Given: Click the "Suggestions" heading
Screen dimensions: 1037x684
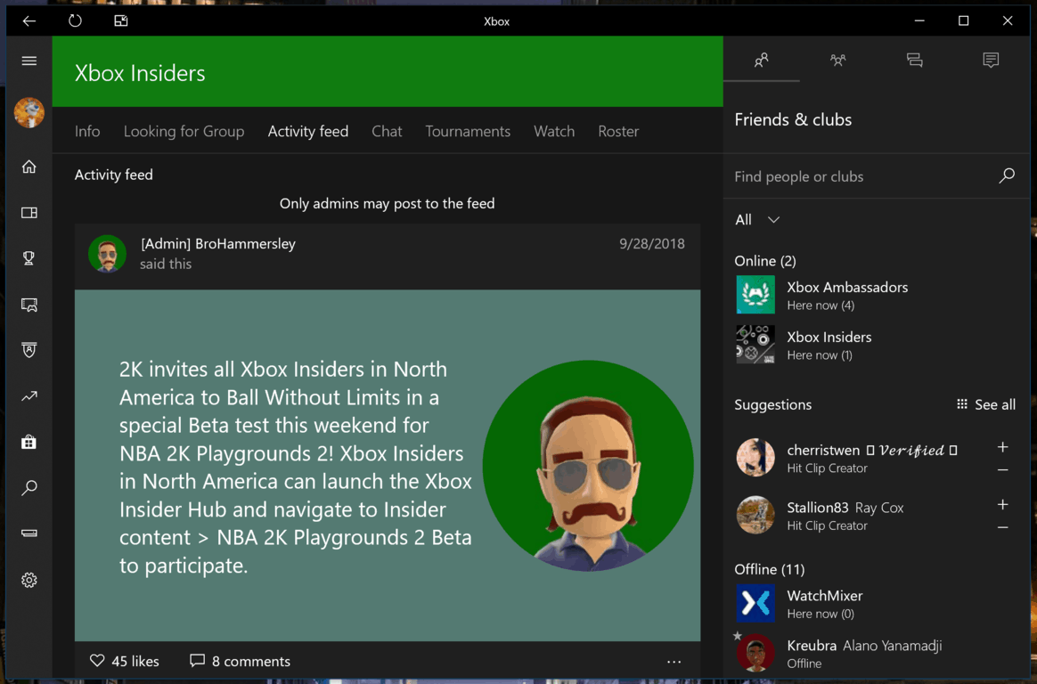Looking at the screenshot, I should (x=772, y=404).
